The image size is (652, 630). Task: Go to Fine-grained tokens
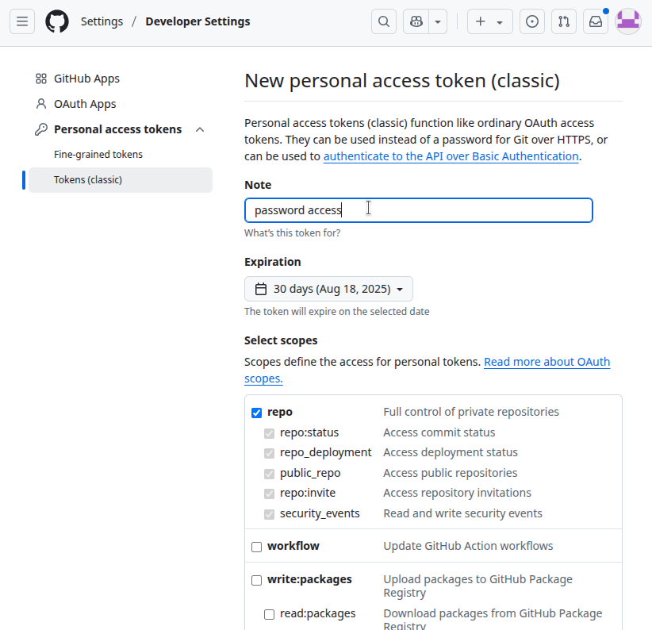(x=98, y=155)
